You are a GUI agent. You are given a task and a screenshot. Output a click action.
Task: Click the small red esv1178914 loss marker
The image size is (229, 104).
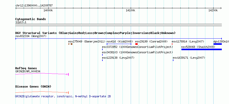point(172,44)
